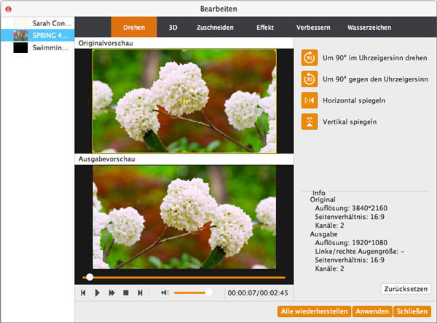Image resolution: width=437 pixels, height=323 pixels.
Task: Click the Zurücksetzen button
Action: 406,289
